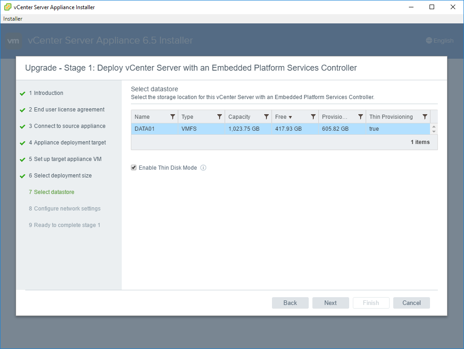Image resolution: width=464 pixels, height=349 pixels.
Task: Open the Installer menu
Action: 13,19
